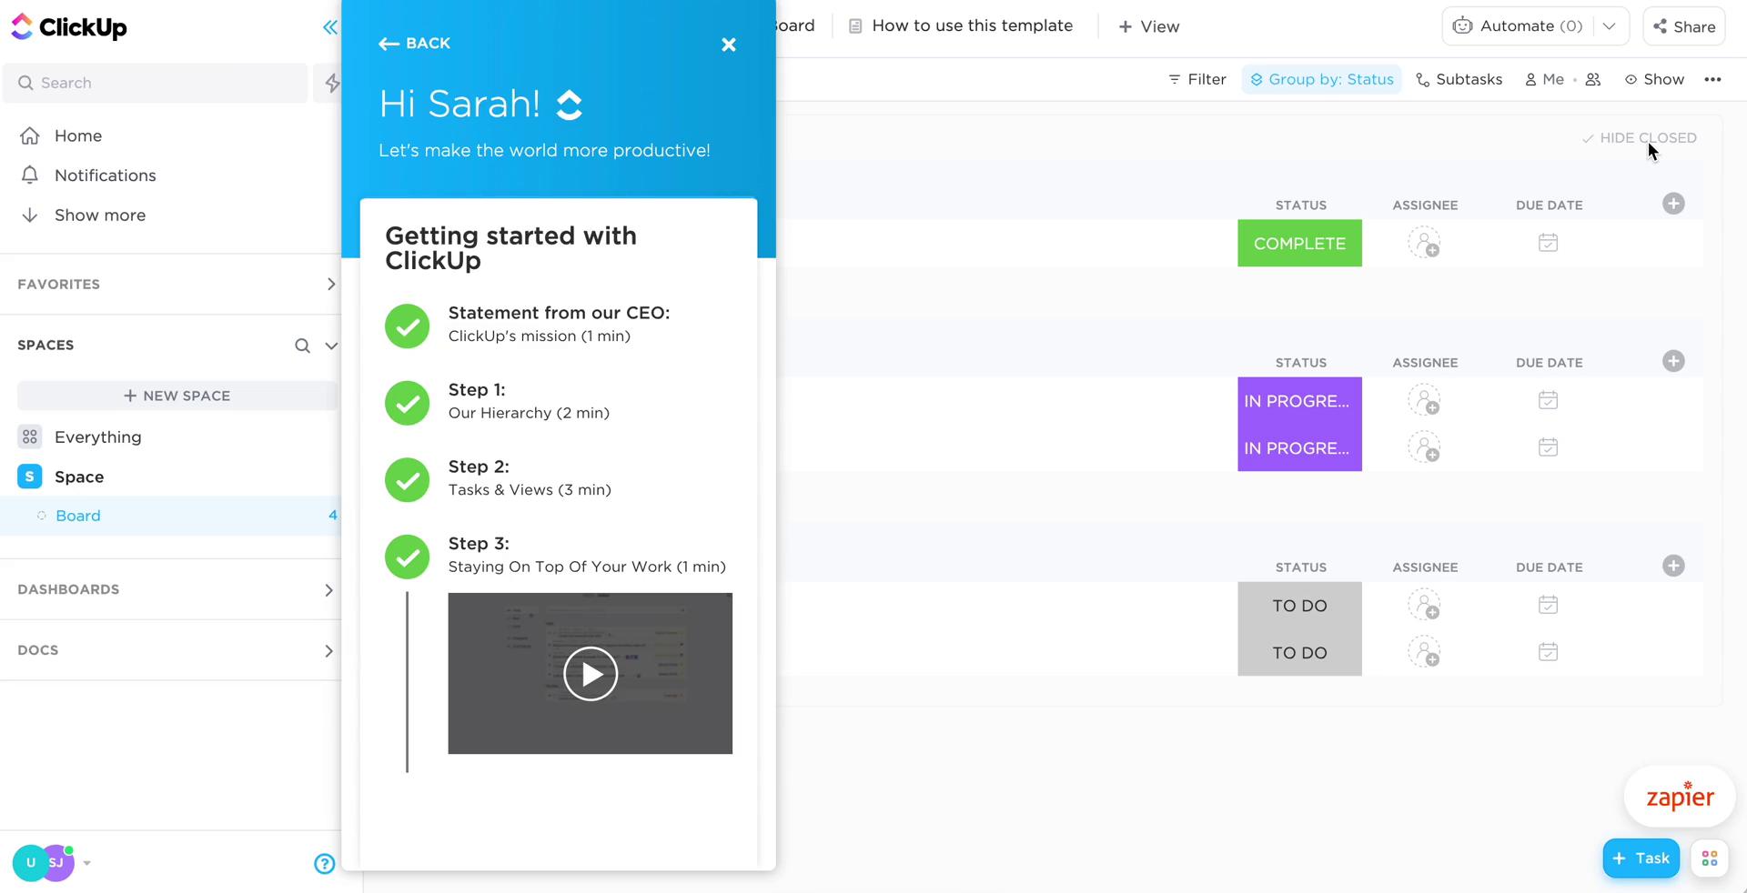Open the account dropdown caret near avatars

[x=86, y=863]
